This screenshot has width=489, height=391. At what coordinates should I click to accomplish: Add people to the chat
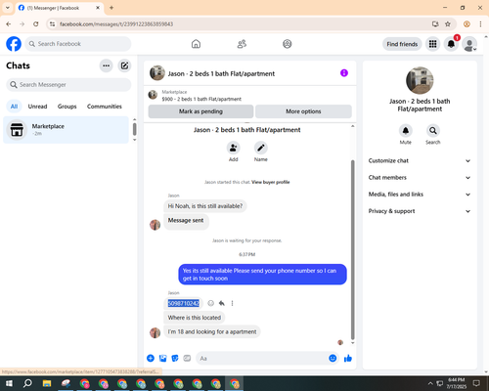(x=234, y=148)
